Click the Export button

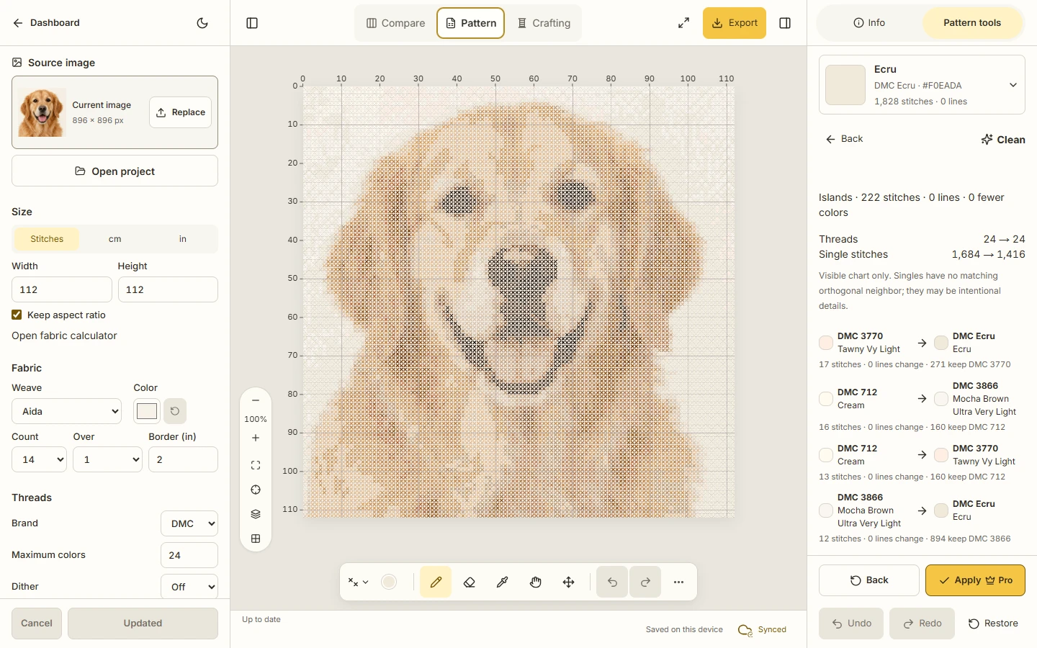[x=735, y=23]
